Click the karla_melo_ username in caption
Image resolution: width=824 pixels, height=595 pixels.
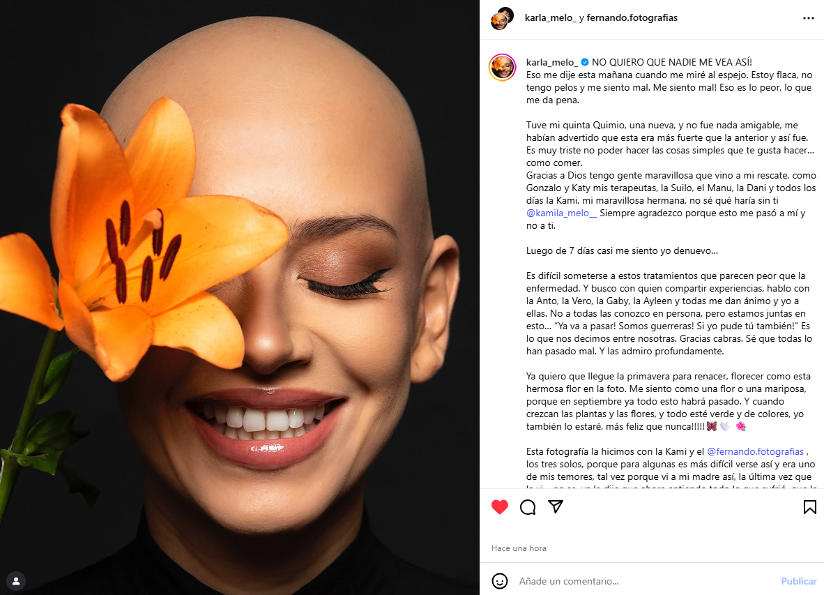(x=552, y=62)
